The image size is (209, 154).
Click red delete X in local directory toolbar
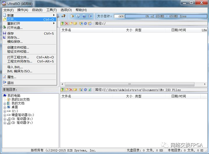(x=71, y=90)
